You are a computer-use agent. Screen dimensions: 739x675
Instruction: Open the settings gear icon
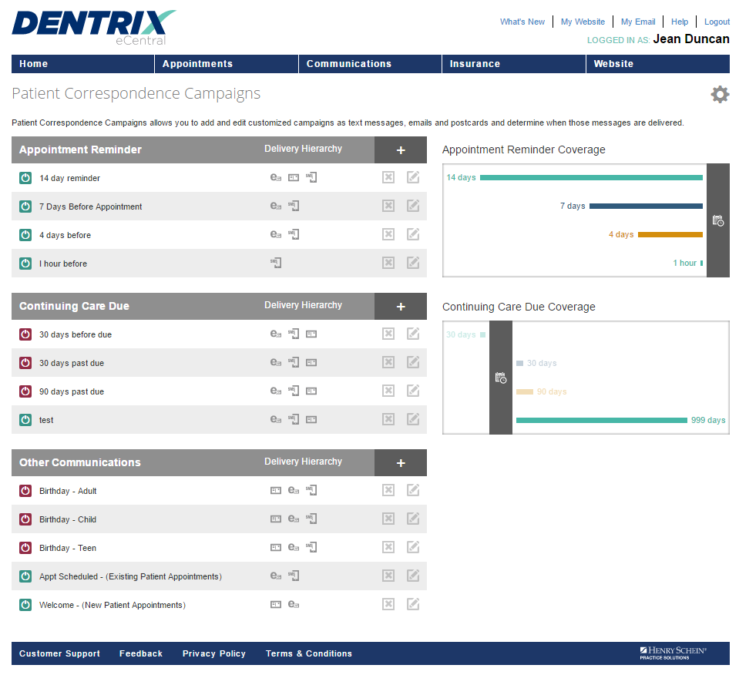pos(719,95)
